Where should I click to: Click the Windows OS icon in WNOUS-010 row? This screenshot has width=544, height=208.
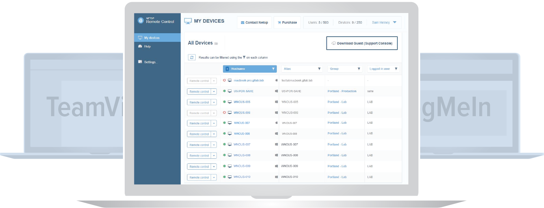pos(276,177)
